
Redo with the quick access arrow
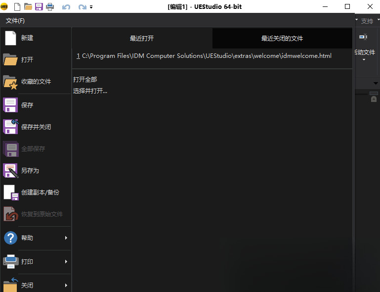83,7
